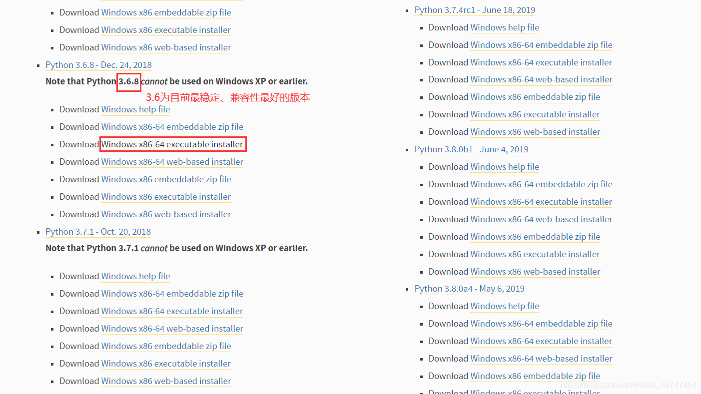Open the Python 3.8.0a4 - May 6, 2019 release link
Screen dimensions: 701x394
point(470,289)
